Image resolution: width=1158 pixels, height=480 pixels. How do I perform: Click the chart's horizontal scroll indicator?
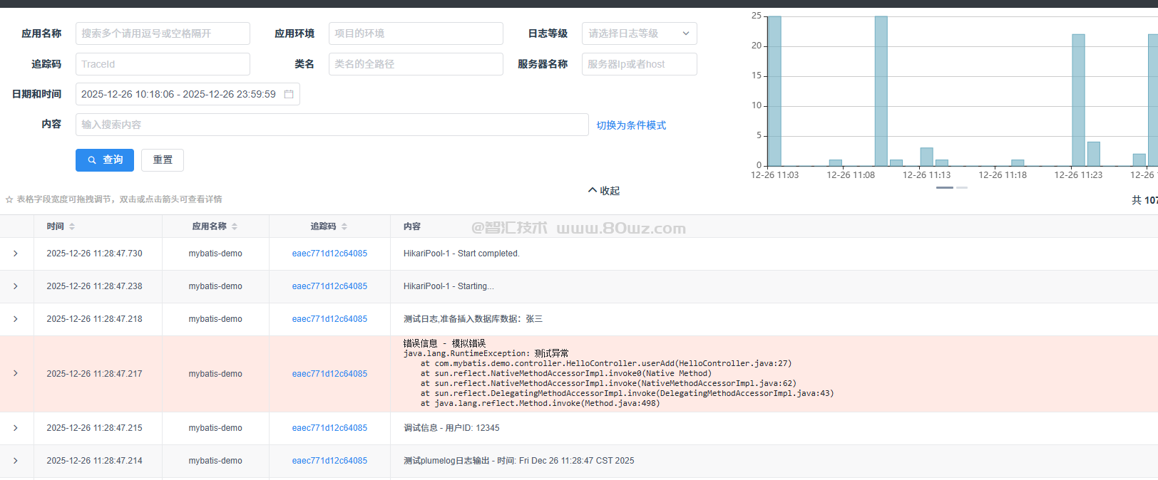[945, 187]
